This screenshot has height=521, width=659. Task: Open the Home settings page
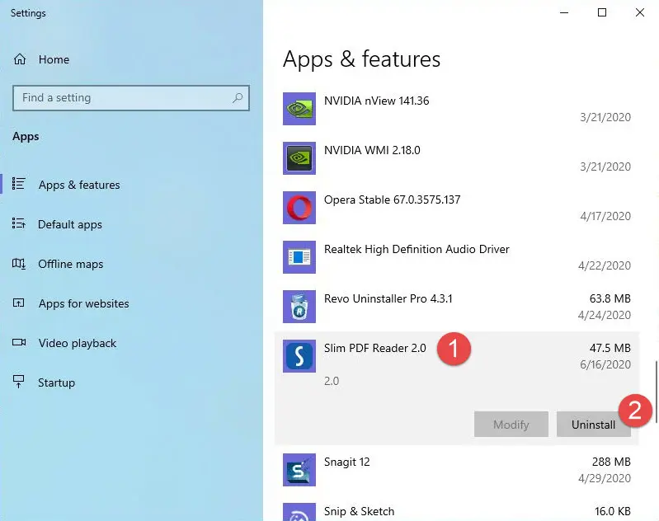tap(54, 59)
